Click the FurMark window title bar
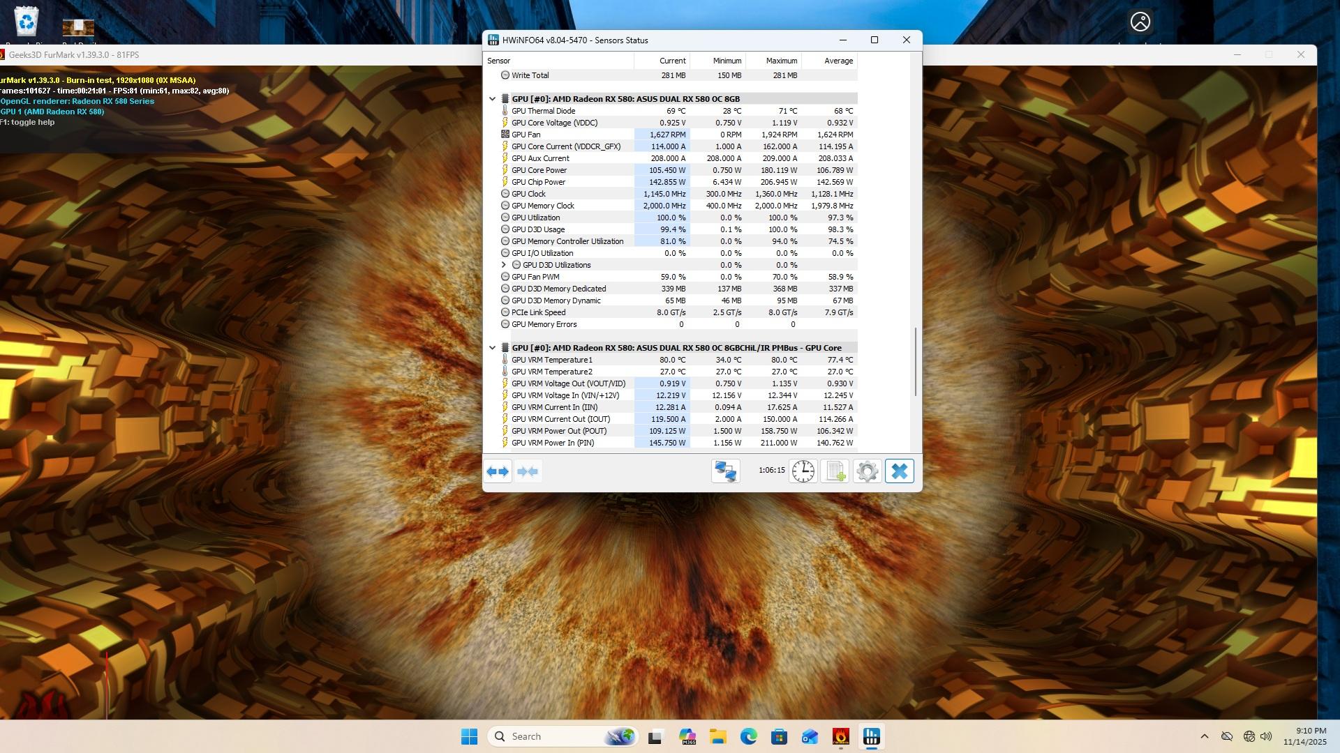Screen dimensions: 1340x753 [x=241, y=55]
